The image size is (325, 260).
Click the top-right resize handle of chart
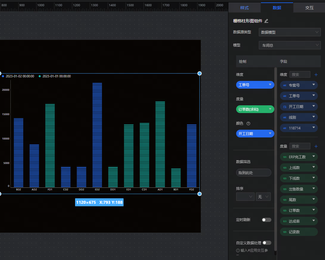coord(199,73)
